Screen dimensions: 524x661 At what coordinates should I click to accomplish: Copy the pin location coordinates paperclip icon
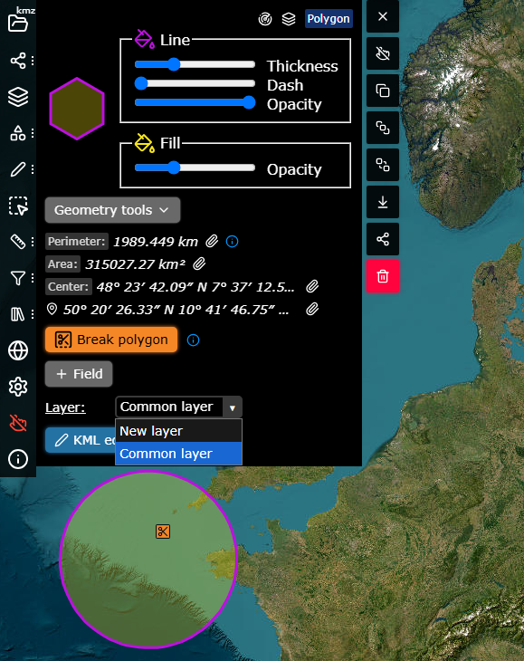coord(312,310)
